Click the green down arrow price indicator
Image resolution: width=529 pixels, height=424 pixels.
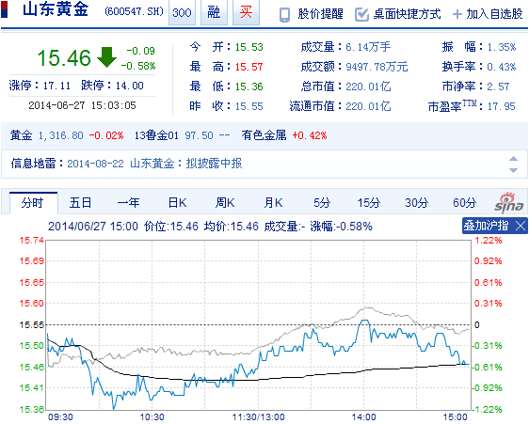[x=106, y=57]
